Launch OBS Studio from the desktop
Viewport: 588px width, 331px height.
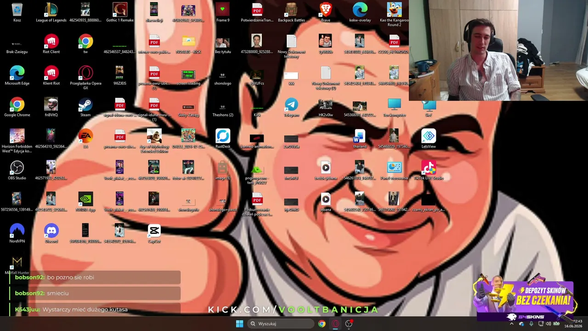pos(17,171)
